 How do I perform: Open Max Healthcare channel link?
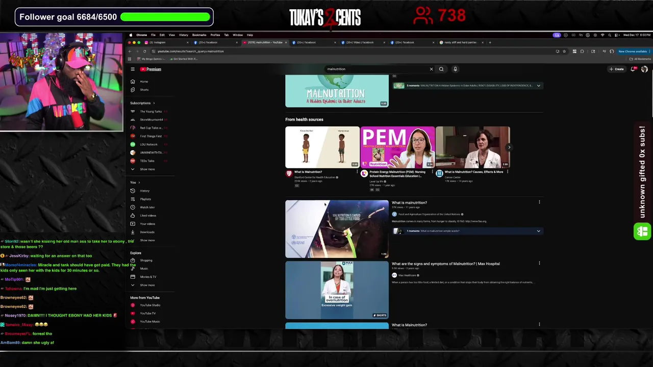point(407,276)
